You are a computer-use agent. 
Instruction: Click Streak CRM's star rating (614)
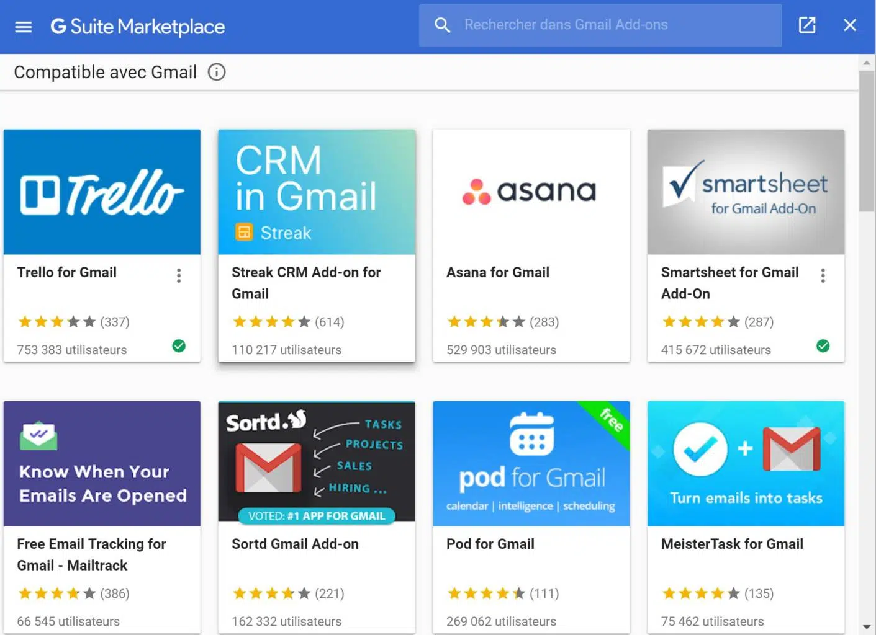(288, 322)
